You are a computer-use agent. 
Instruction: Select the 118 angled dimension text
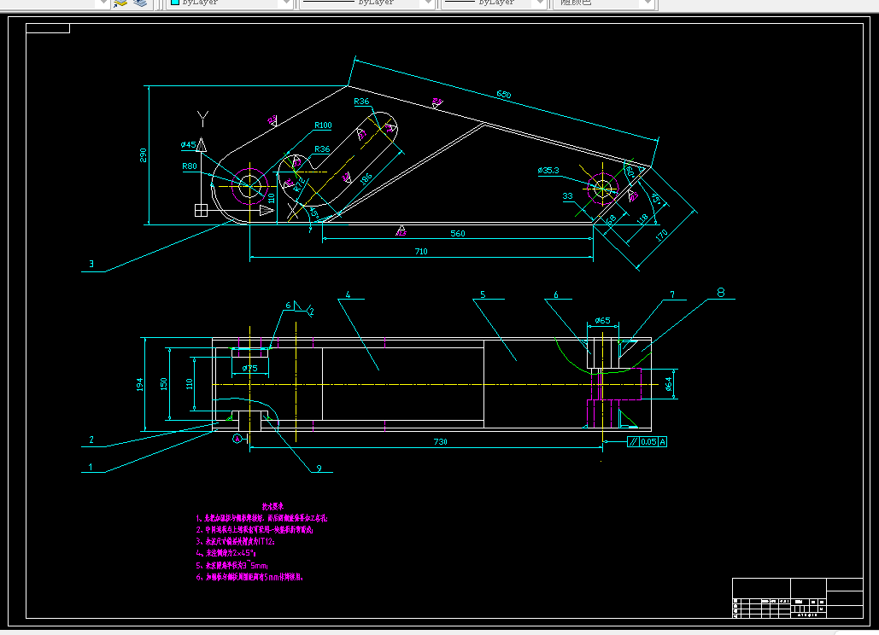point(642,219)
